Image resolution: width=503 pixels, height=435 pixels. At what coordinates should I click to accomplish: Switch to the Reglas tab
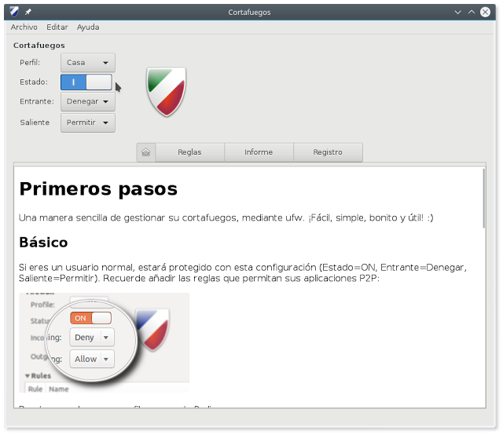(189, 152)
